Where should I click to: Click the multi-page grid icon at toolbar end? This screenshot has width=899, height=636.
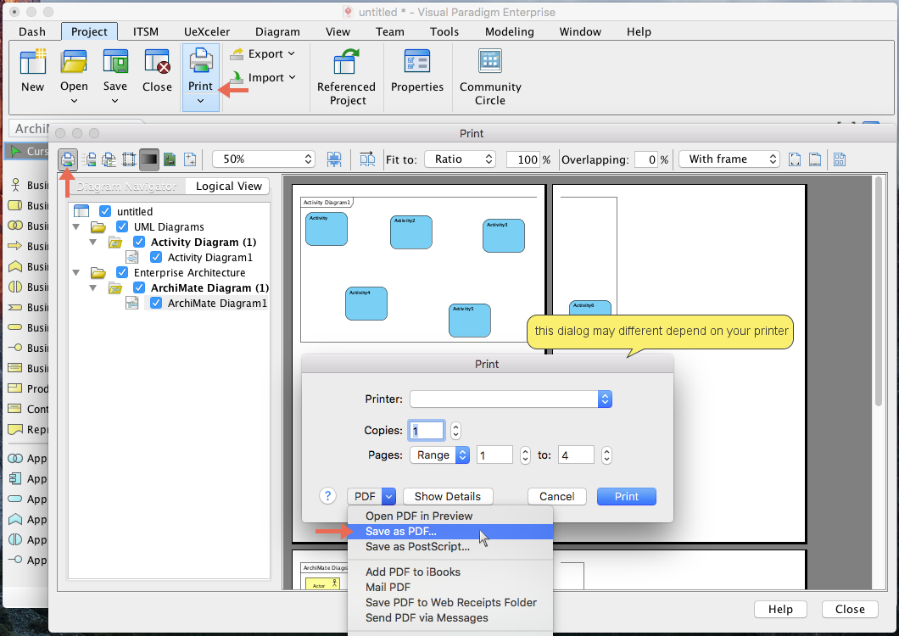click(840, 159)
